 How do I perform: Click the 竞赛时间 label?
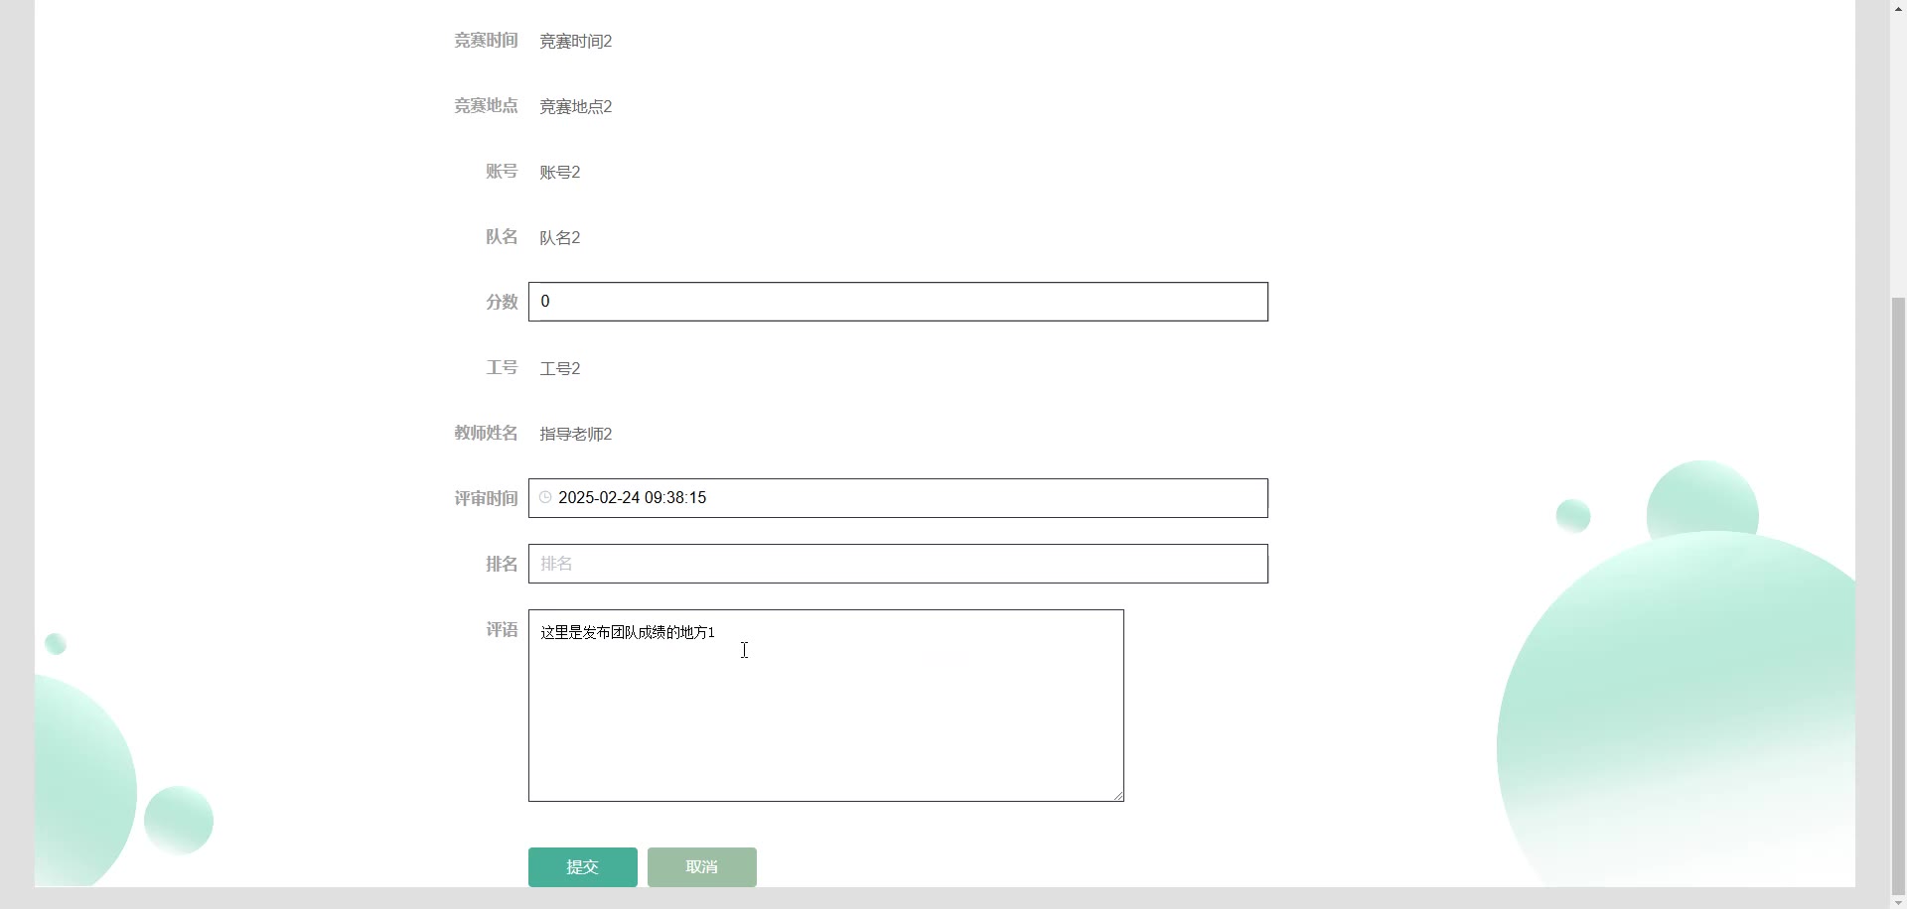486,41
